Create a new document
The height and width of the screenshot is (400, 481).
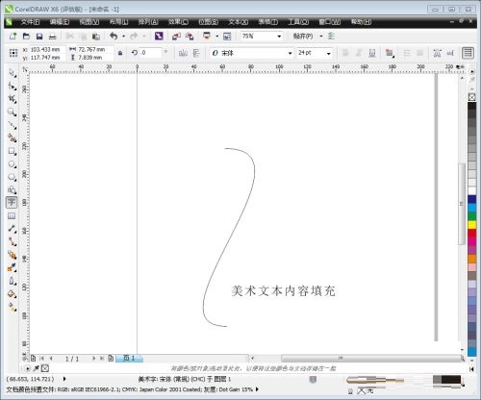[x=13, y=37]
